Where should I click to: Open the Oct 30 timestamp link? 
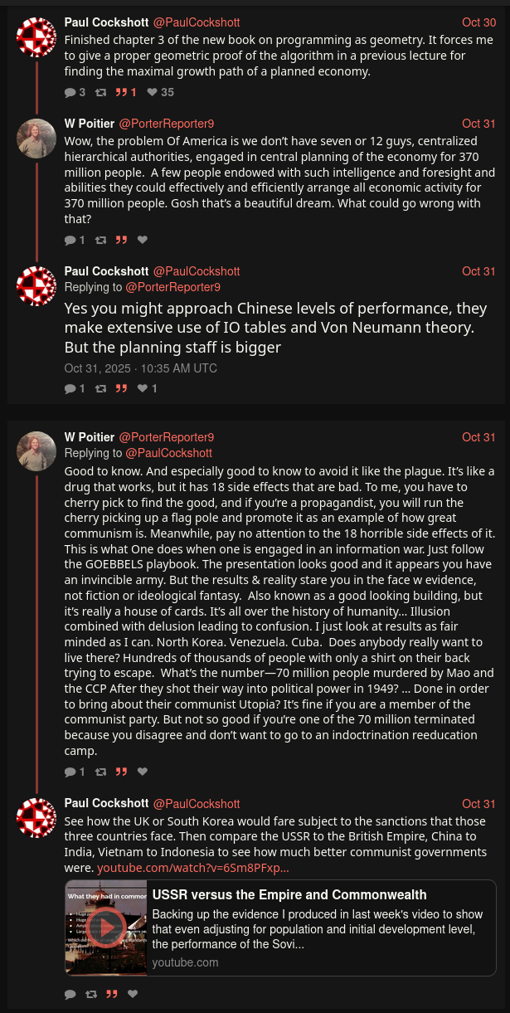pyautogui.click(x=478, y=22)
